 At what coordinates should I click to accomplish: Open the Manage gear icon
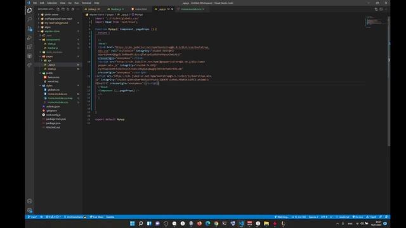click(x=30, y=210)
